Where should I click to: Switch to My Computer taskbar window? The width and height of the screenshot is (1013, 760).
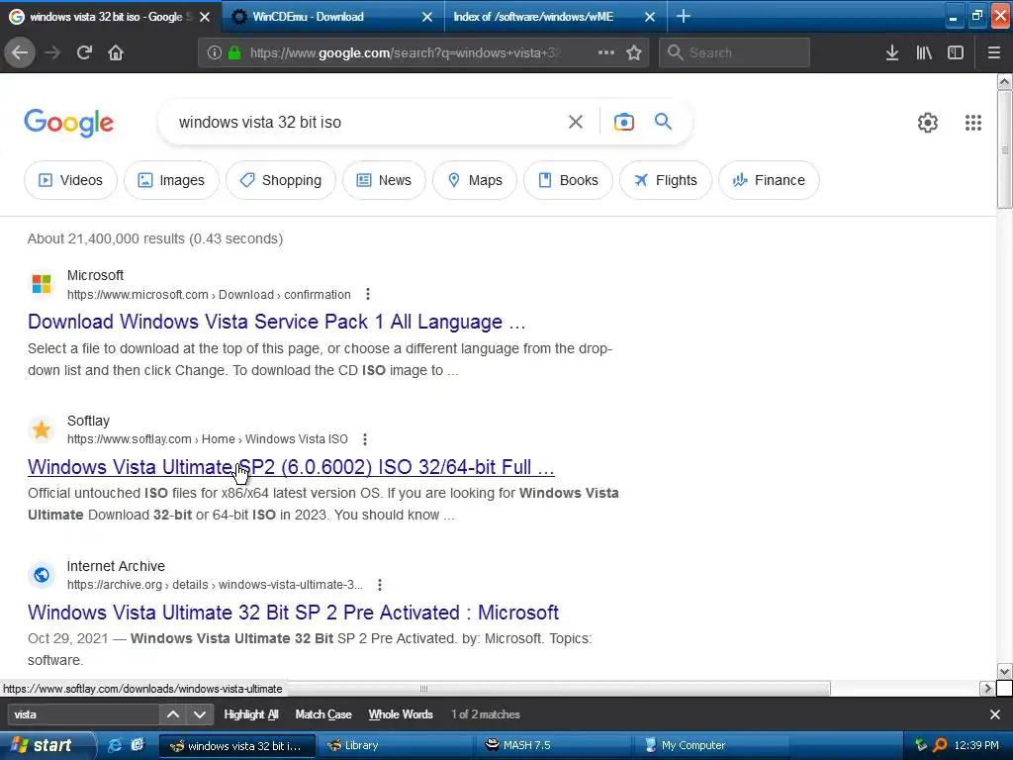pyautogui.click(x=711, y=745)
